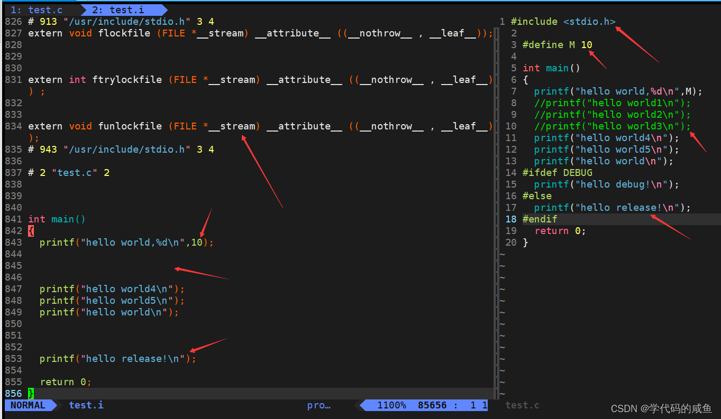The height and width of the screenshot is (419, 721).
Task: Click 'return 0;' on line 19 in test.c
Action: (x=561, y=231)
